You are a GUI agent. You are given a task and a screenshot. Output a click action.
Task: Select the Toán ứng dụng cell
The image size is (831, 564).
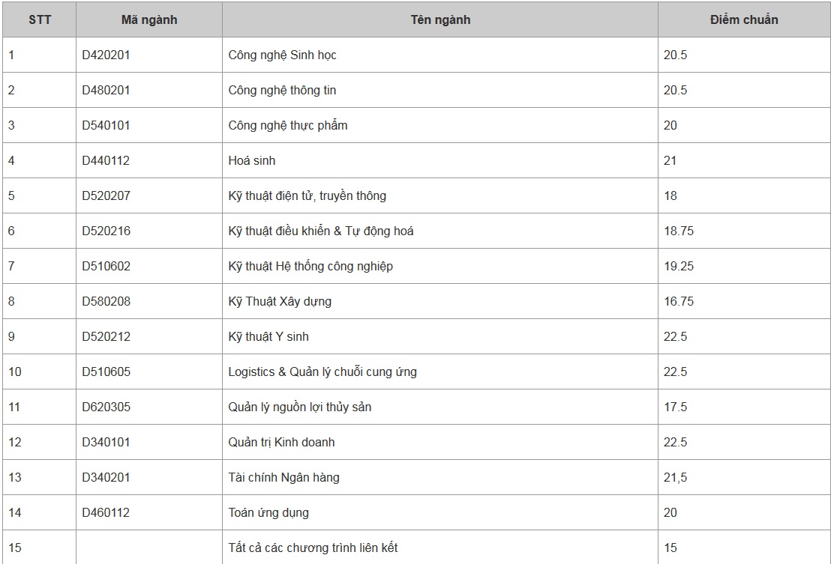click(268, 513)
